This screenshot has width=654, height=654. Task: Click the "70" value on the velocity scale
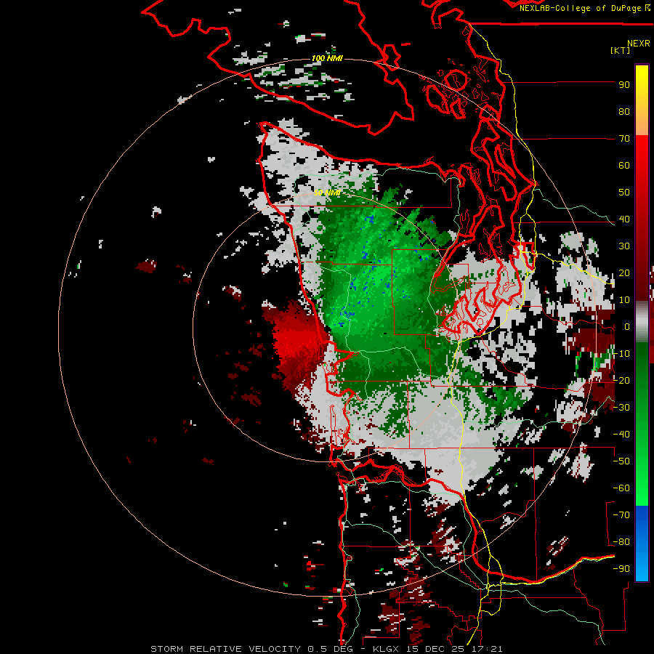coord(624,139)
